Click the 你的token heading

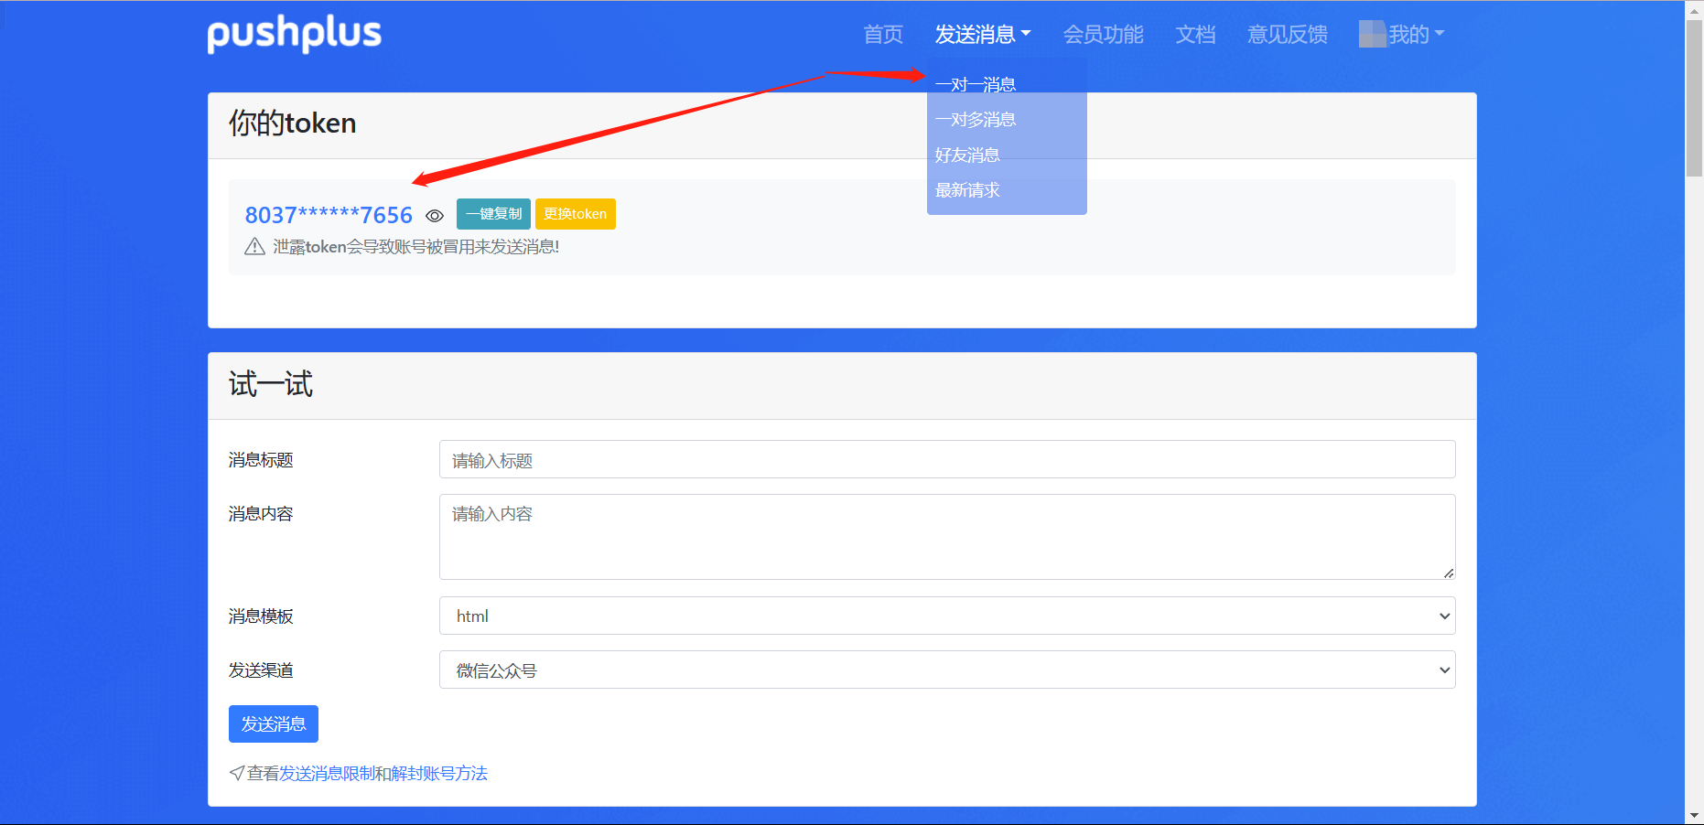tap(293, 123)
